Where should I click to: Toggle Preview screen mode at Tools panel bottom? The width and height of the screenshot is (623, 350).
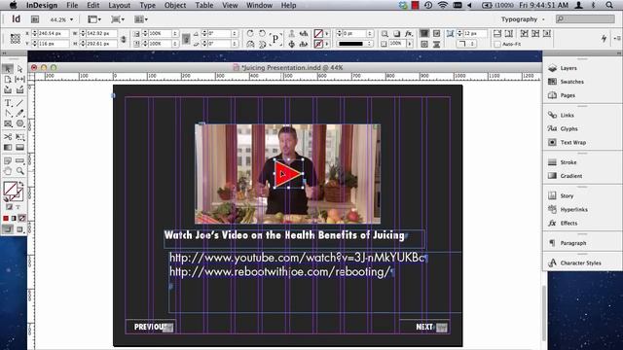tap(19, 229)
